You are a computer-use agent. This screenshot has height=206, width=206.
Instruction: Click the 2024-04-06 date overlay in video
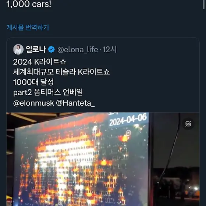click(x=128, y=120)
